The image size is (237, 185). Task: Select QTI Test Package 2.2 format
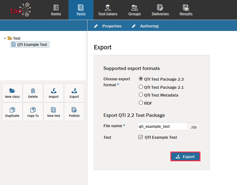(141, 79)
